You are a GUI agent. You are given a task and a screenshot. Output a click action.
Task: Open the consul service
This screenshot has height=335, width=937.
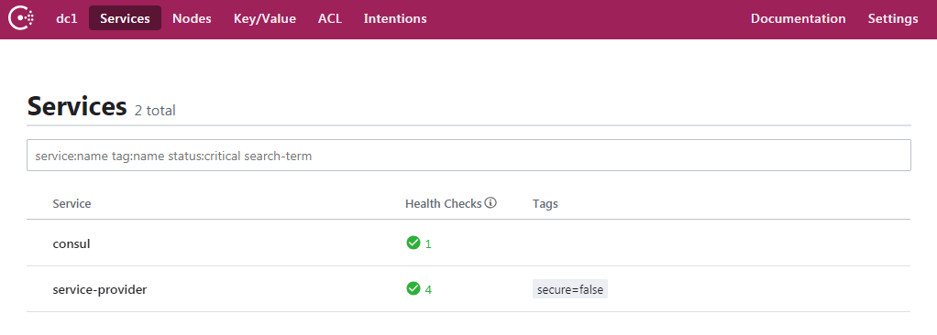point(72,243)
